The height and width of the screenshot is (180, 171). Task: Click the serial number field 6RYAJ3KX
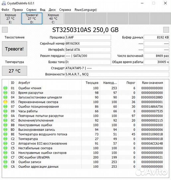pyautogui.click(x=88, y=44)
